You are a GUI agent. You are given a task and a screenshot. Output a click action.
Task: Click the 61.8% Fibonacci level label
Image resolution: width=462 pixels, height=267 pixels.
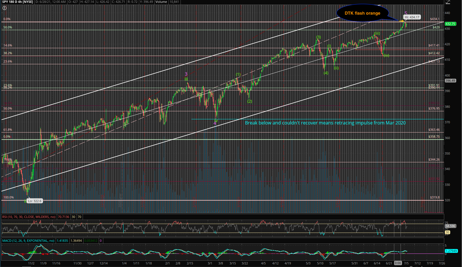[x=8, y=130]
